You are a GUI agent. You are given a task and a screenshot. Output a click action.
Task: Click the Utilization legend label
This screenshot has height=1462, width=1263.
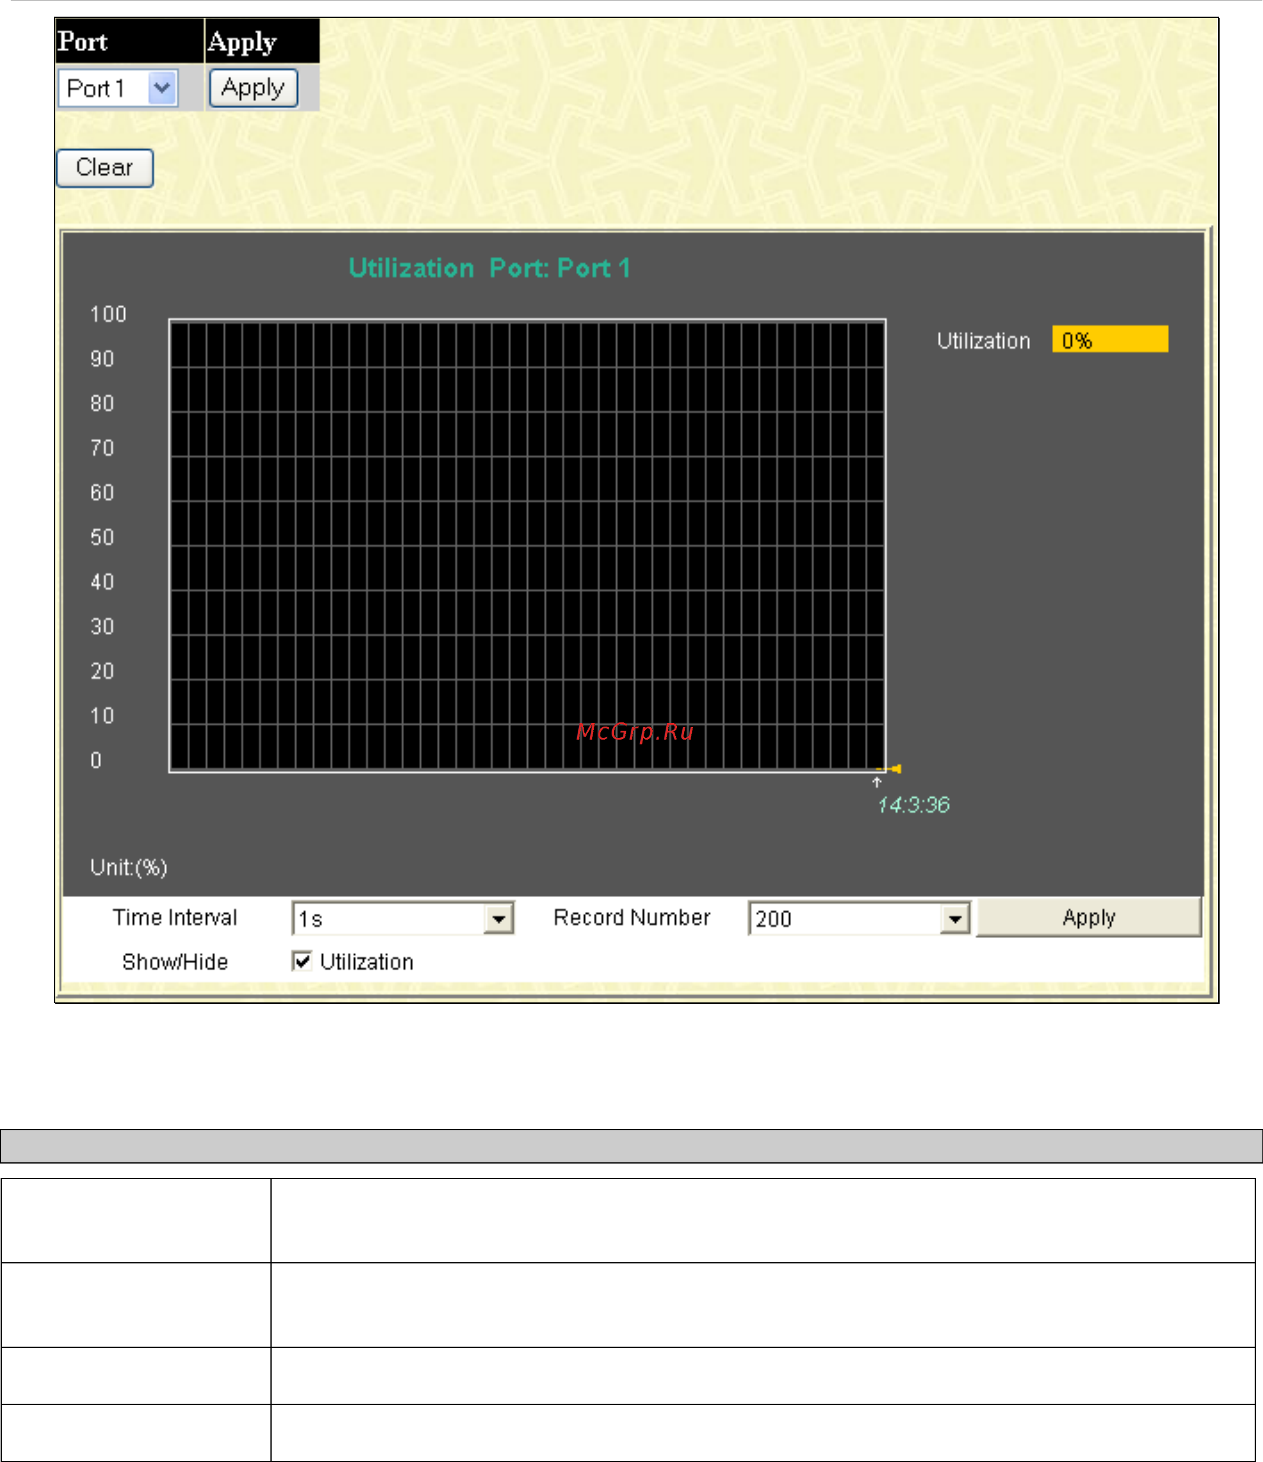tap(983, 341)
